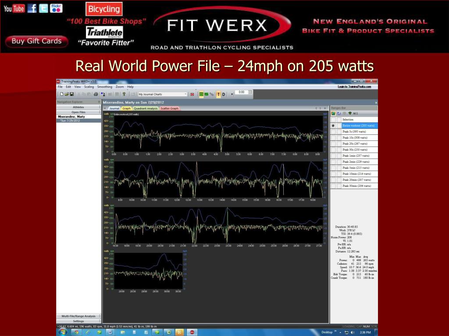This screenshot has width=449, height=336.
Task: Click the Open folder toolbar icon
Action: tap(67, 94)
